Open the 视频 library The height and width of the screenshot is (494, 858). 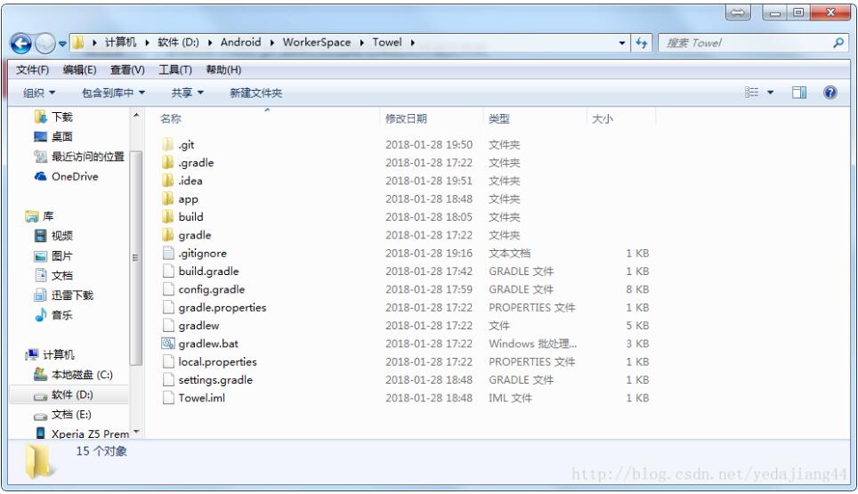(x=53, y=236)
